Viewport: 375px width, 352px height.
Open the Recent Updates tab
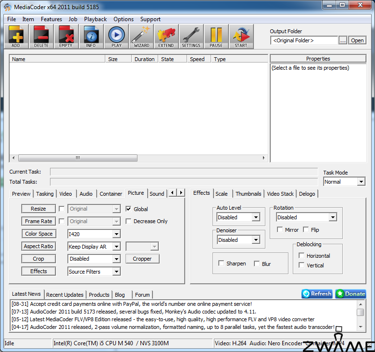(x=64, y=295)
